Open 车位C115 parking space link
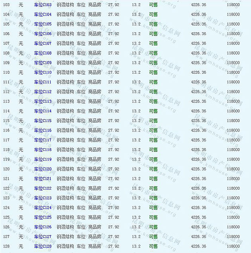Viewport: 251px width, 253px height. point(43,121)
